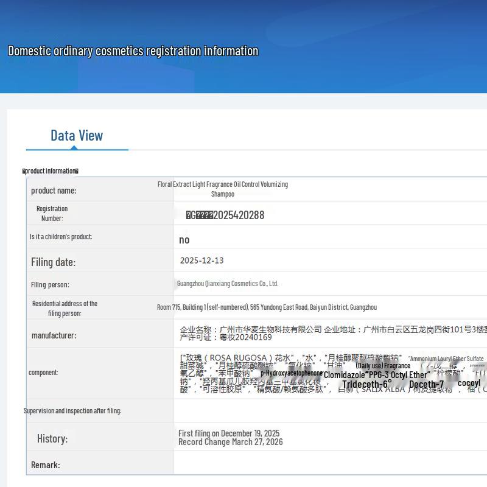Select the 'Deceth-7' ingredient
This screenshot has height=487, width=487.
pyautogui.click(x=426, y=385)
